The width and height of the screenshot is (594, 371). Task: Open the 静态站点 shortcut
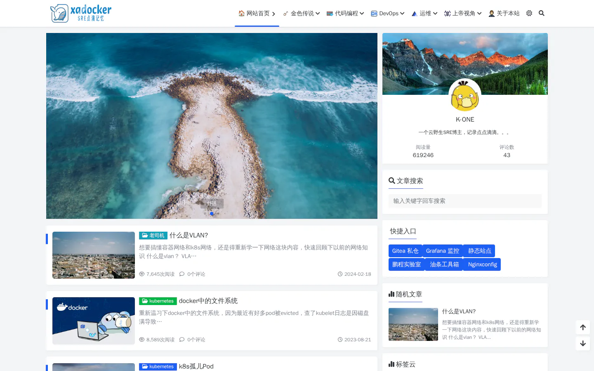point(480,251)
